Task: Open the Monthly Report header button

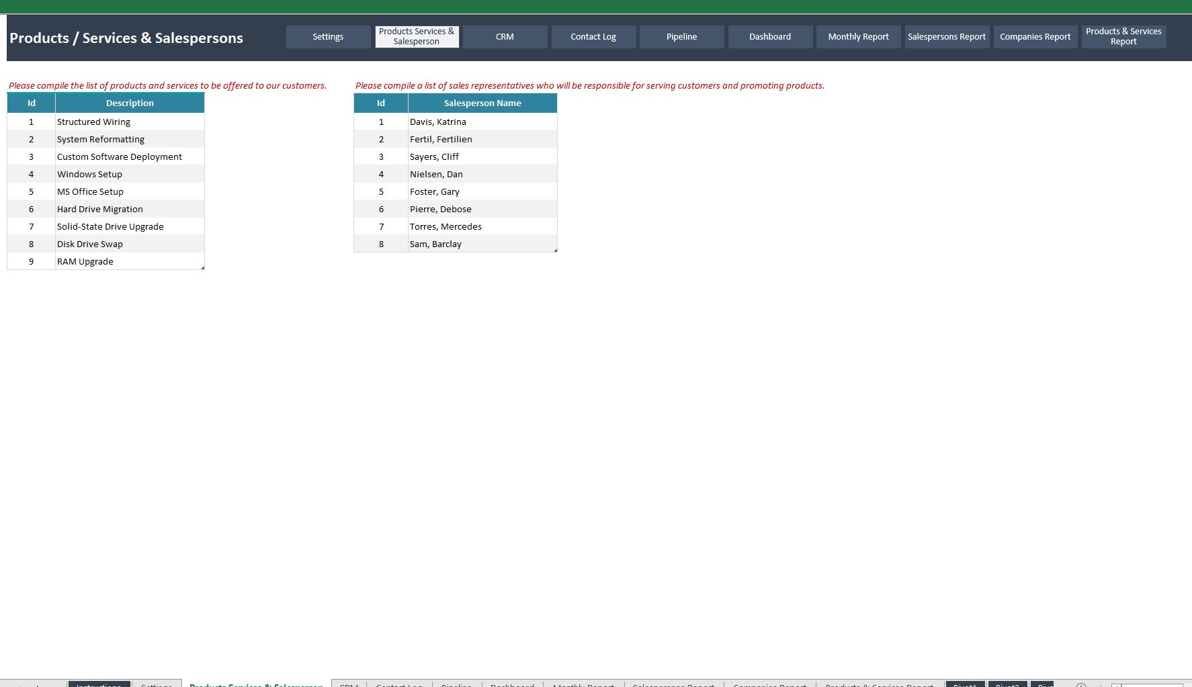Action: [x=858, y=37]
